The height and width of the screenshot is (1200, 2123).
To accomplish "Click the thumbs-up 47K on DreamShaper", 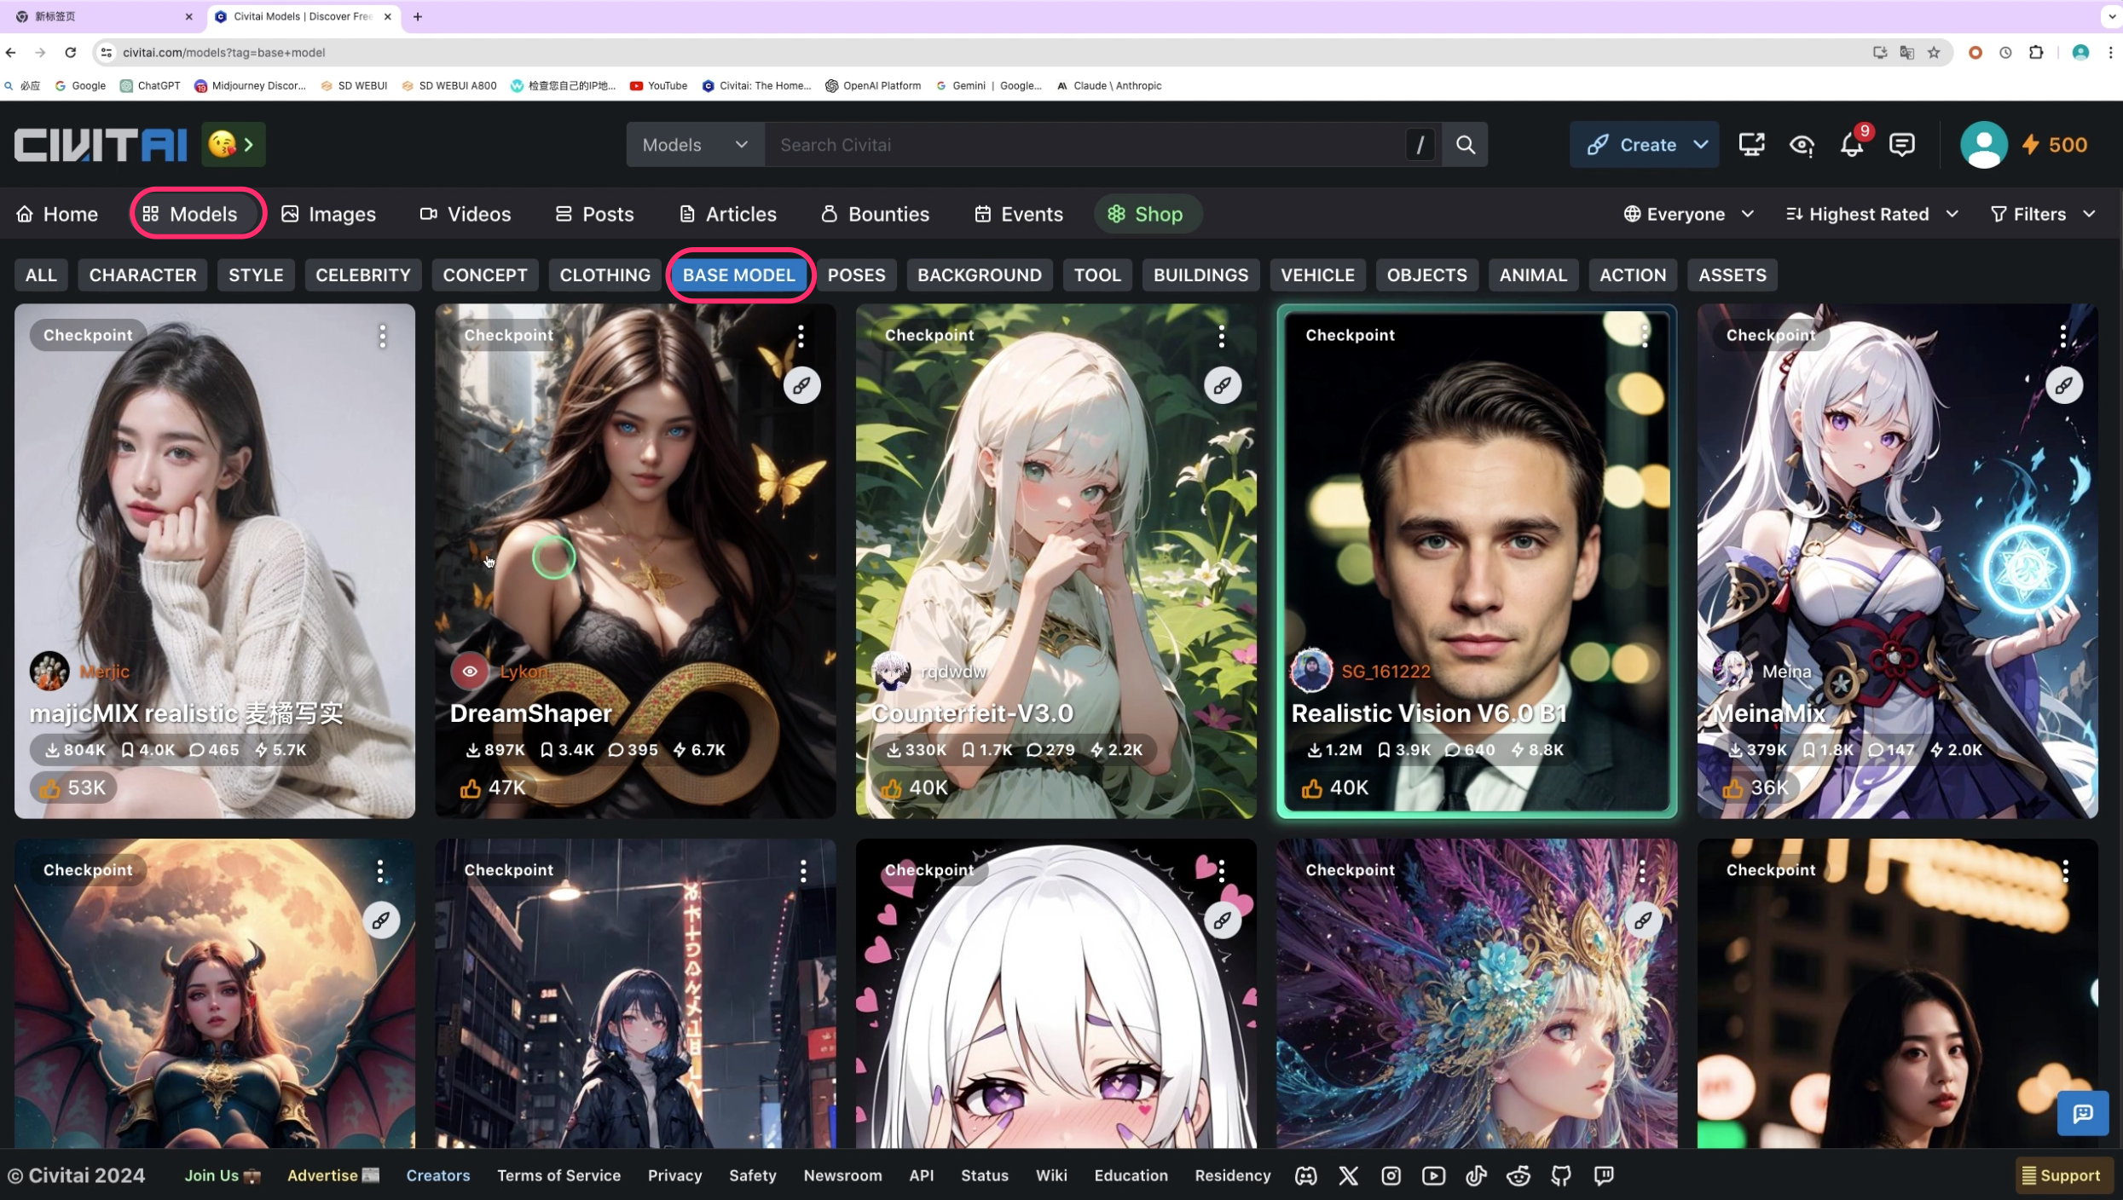I will point(493,787).
